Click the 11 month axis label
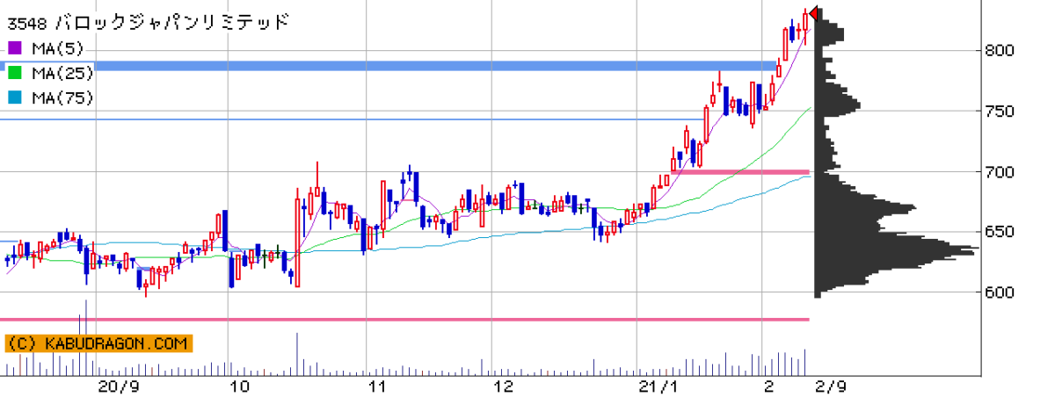 377,386
